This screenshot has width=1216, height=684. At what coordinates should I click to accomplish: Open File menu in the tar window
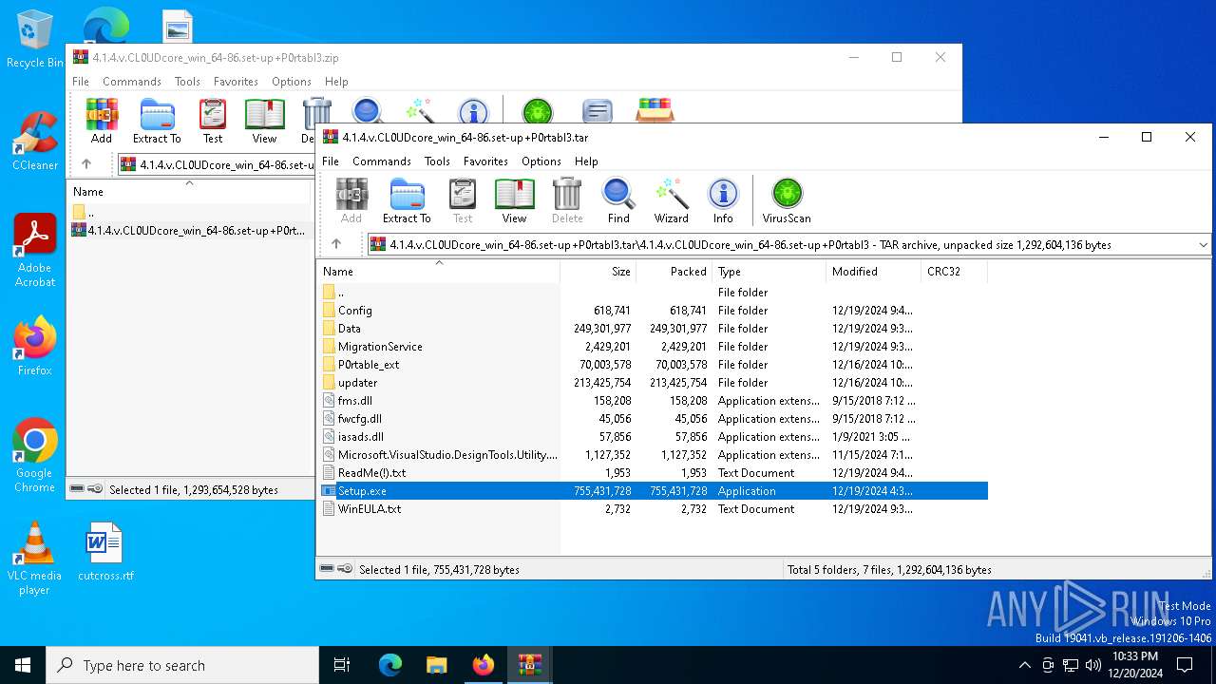331,161
